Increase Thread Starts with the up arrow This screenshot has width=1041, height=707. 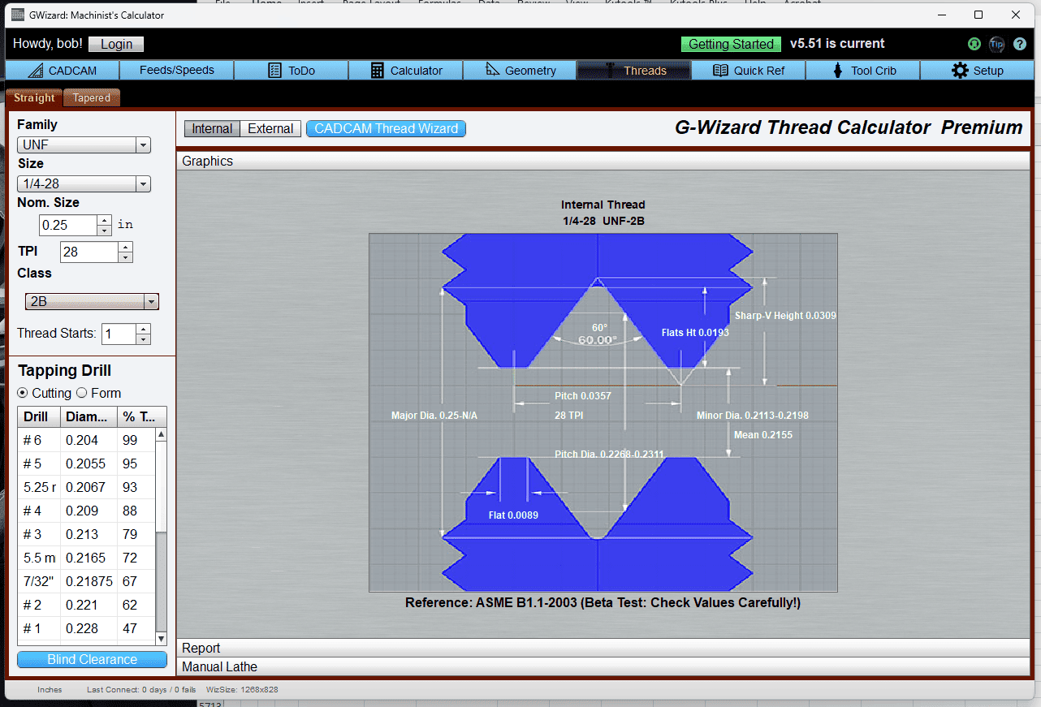pos(141,330)
